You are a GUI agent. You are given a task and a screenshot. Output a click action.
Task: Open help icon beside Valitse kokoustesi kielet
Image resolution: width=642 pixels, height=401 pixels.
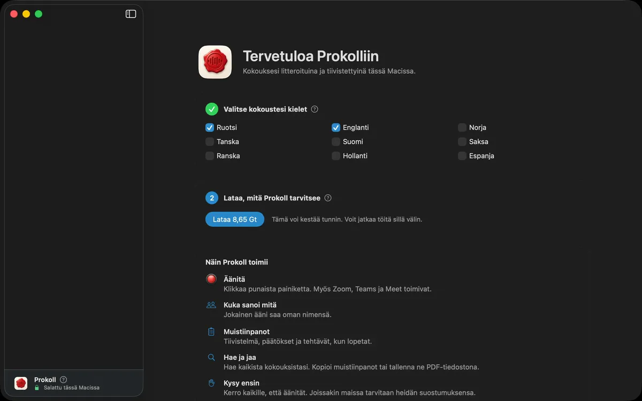(315, 109)
